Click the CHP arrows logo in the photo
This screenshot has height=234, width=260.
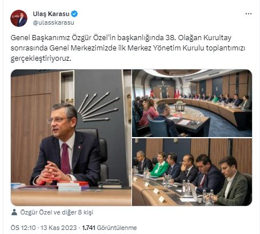point(98,107)
